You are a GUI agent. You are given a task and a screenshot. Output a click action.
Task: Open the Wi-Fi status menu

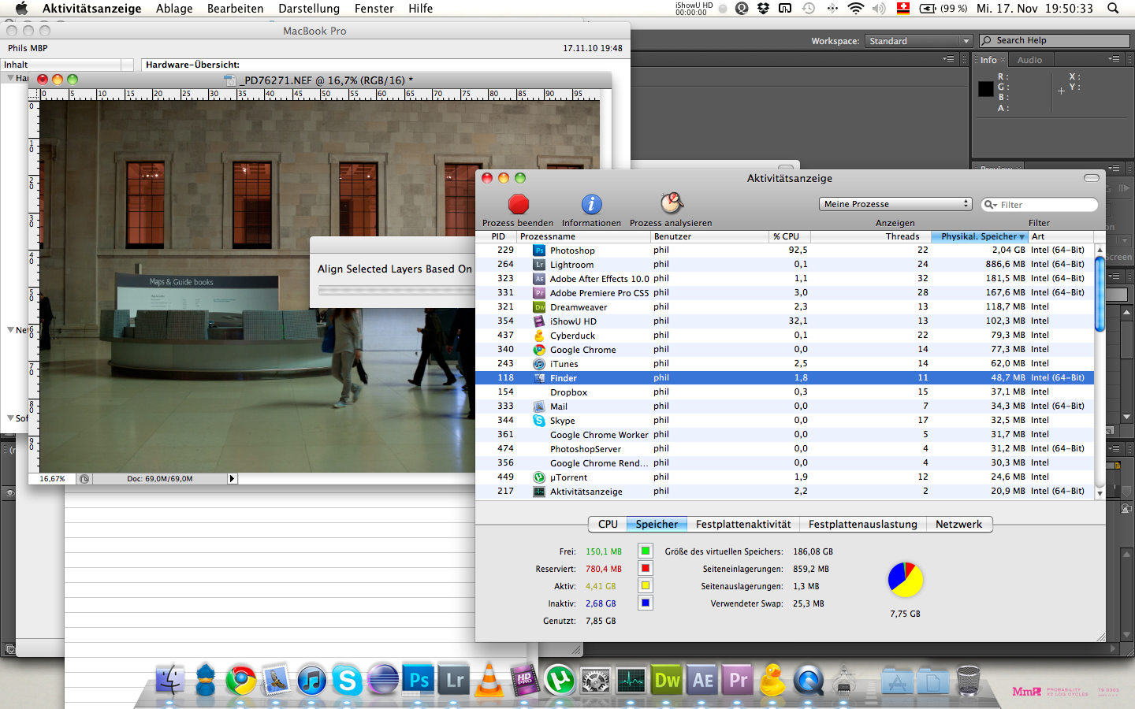coord(855,8)
